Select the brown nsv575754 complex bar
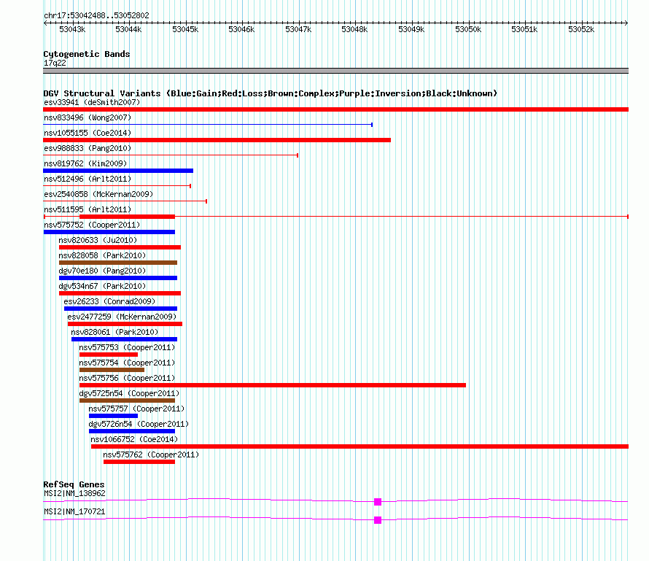 112,370
